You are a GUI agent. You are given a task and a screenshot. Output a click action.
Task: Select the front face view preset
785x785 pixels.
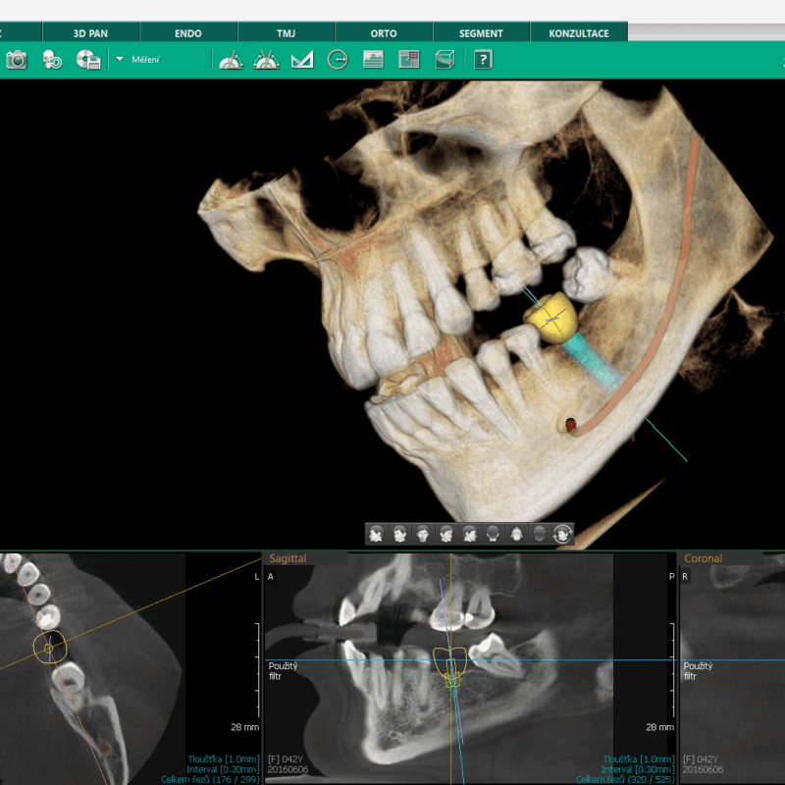click(423, 534)
